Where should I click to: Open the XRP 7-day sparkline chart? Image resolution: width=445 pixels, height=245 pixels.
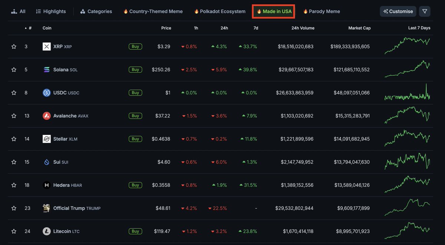[x=407, y=46]
